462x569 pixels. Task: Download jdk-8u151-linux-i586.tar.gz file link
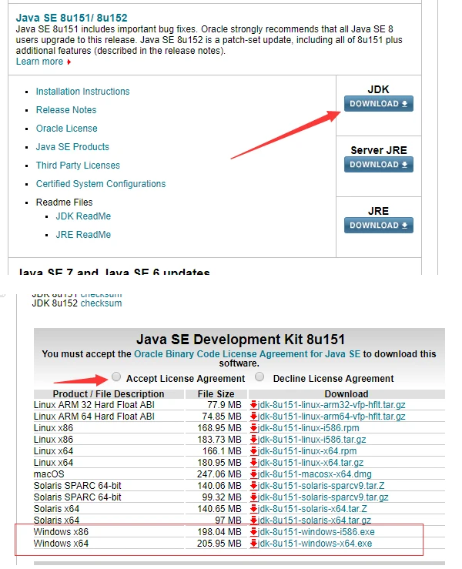[x=312, y=440]
